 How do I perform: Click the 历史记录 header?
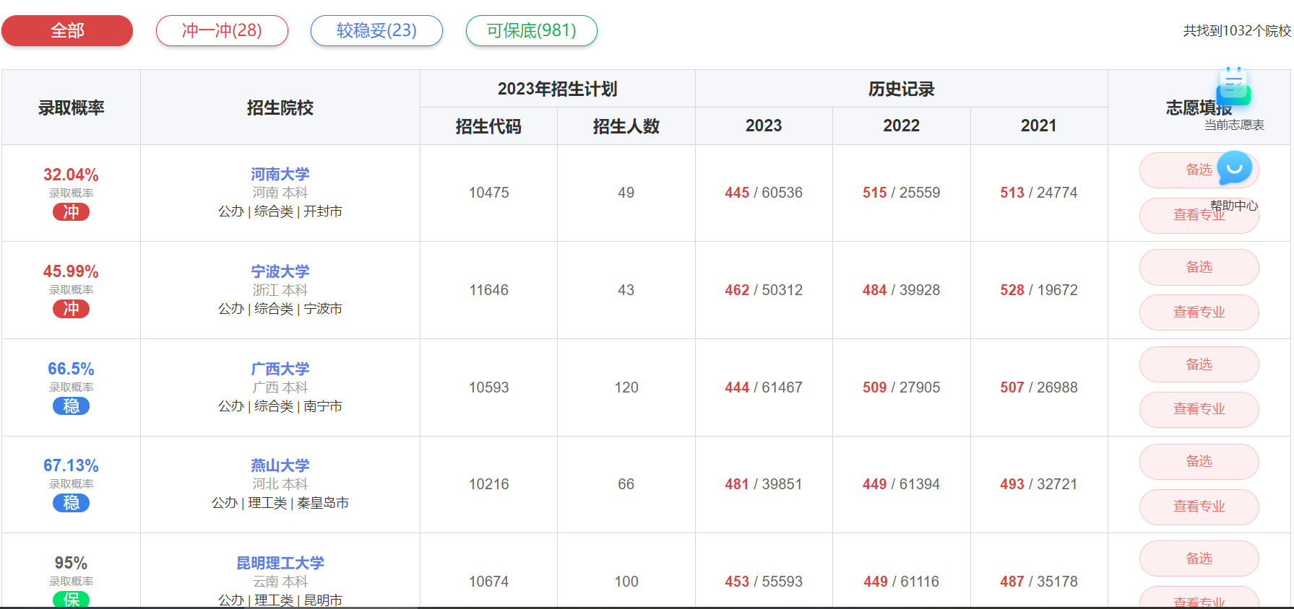click(x=901, y=89)
